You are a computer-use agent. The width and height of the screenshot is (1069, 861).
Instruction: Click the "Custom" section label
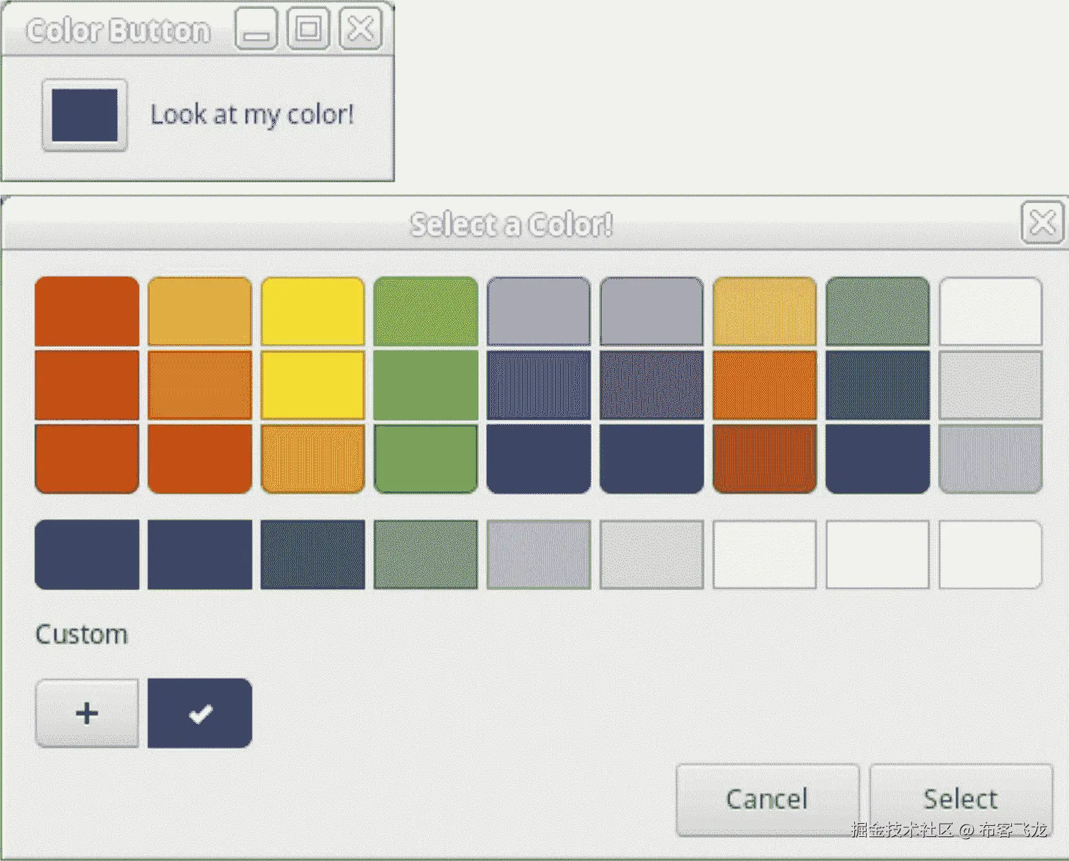pos(81,635)
